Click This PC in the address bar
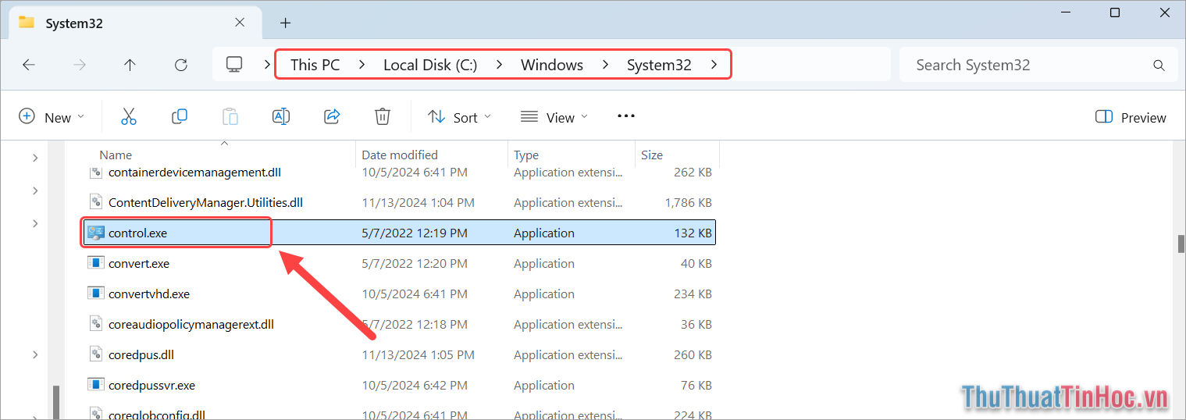 (315, 65)
